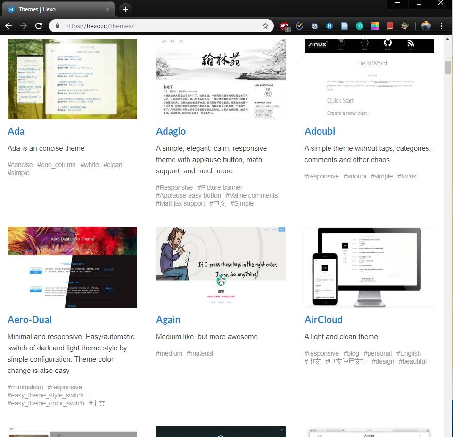View site security info via padlock
453x437 pixels.
point(58,26)
